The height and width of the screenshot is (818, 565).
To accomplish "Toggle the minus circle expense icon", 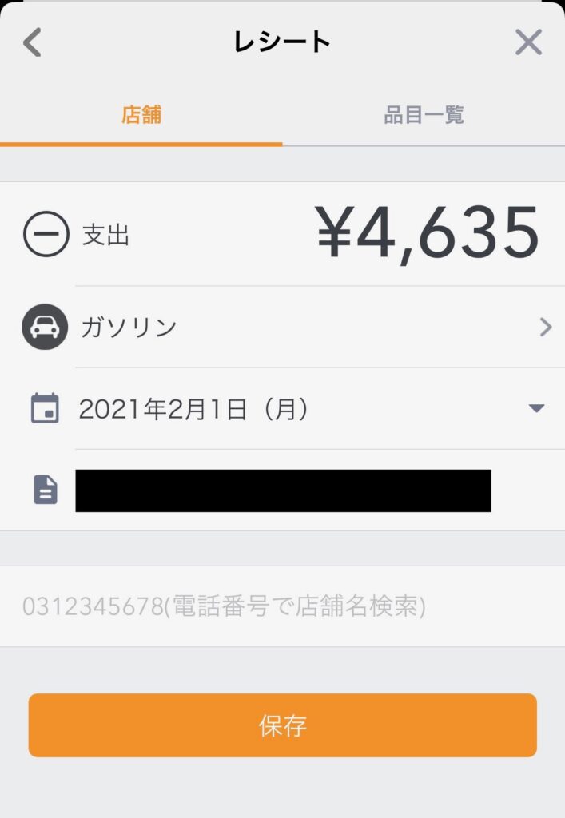I will pos(46,235).
